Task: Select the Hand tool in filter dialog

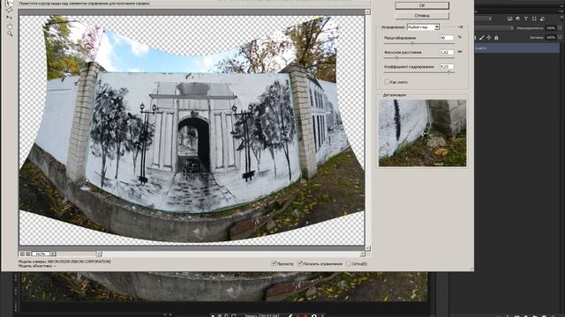Action: [10, 26]
